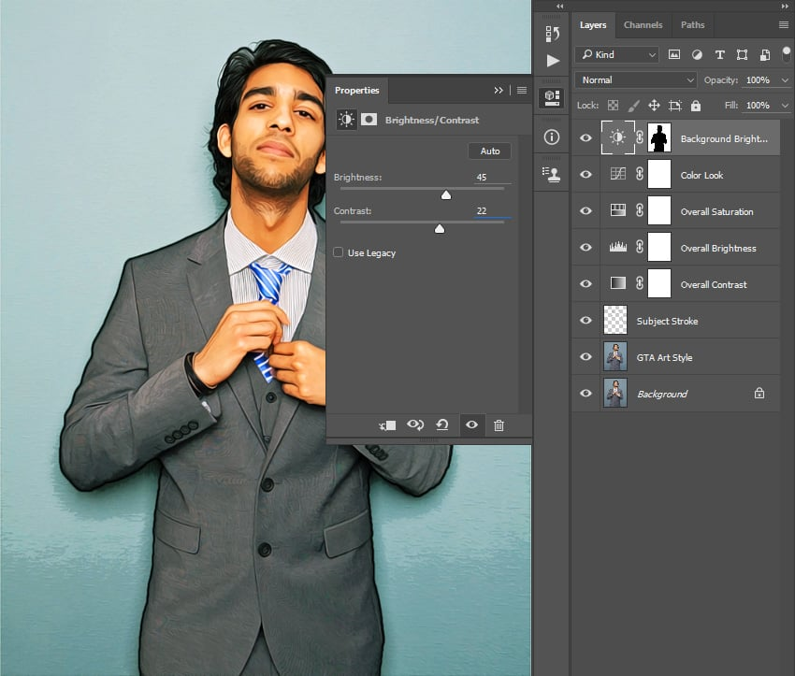This screenshot has width=795, height=676.
Task: Switch to the Paths tab
Action: click(692, 25)
